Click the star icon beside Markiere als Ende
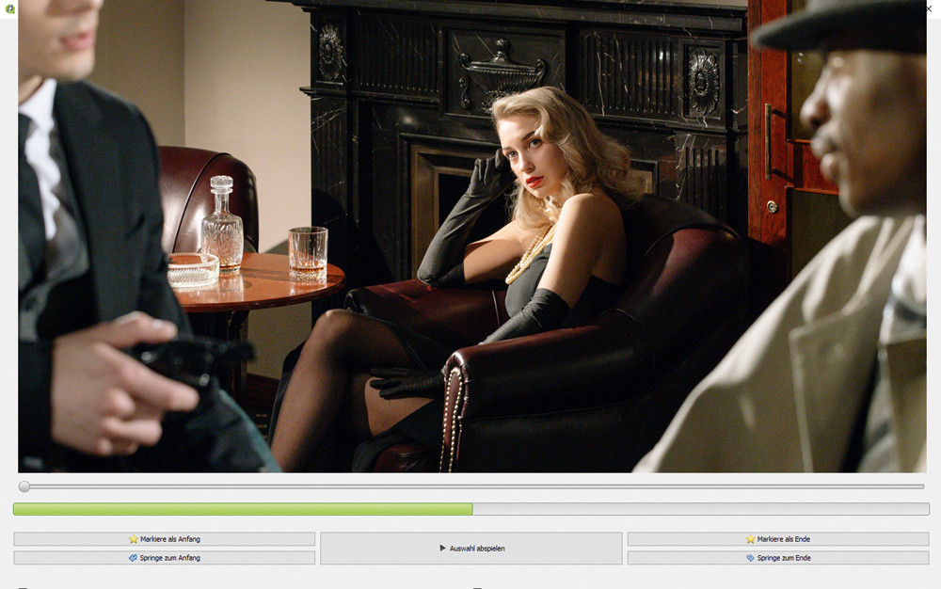941x589 pixels. pos(750,539)
